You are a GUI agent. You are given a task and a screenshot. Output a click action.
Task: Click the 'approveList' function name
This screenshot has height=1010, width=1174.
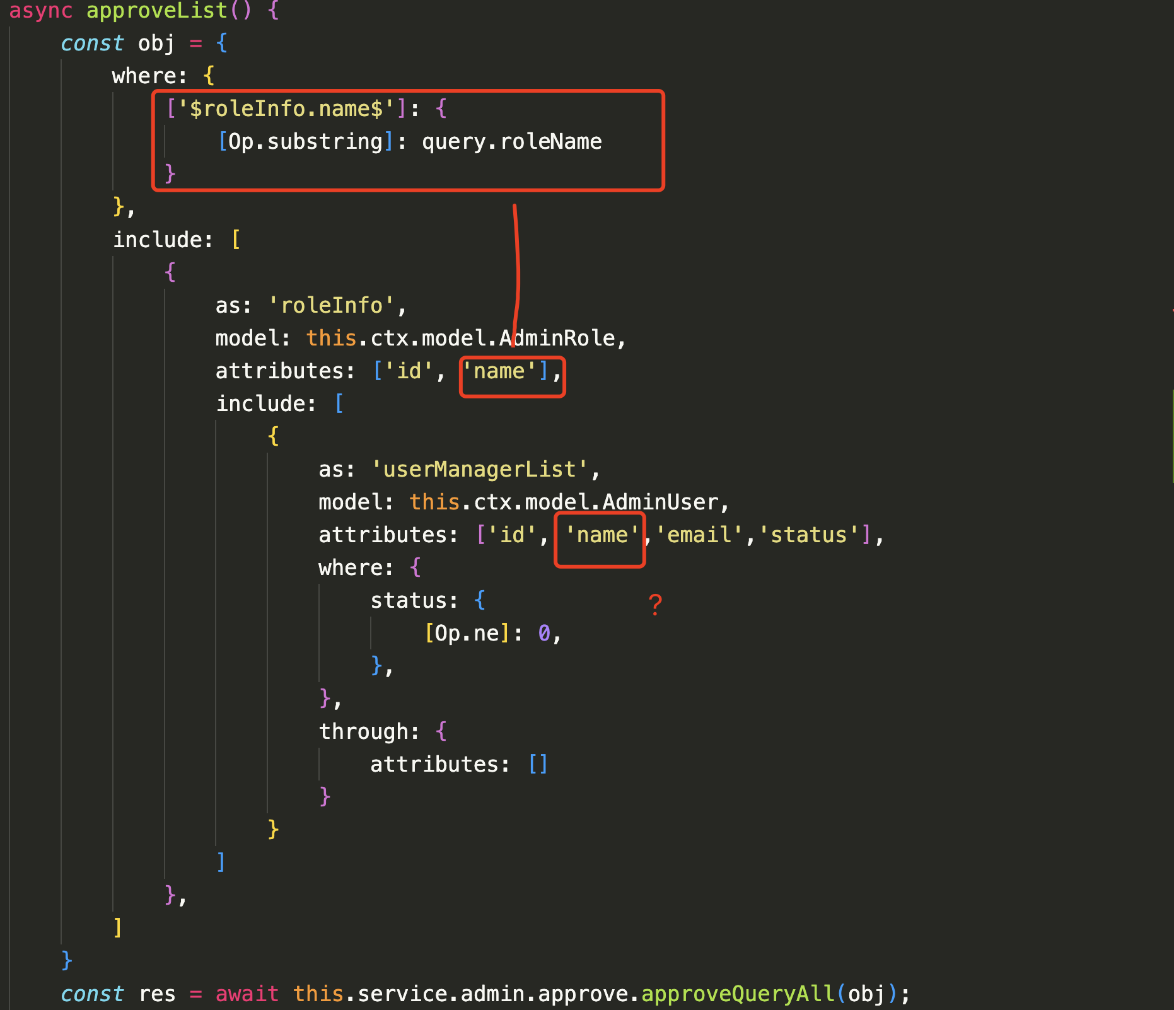click(156, 11)
